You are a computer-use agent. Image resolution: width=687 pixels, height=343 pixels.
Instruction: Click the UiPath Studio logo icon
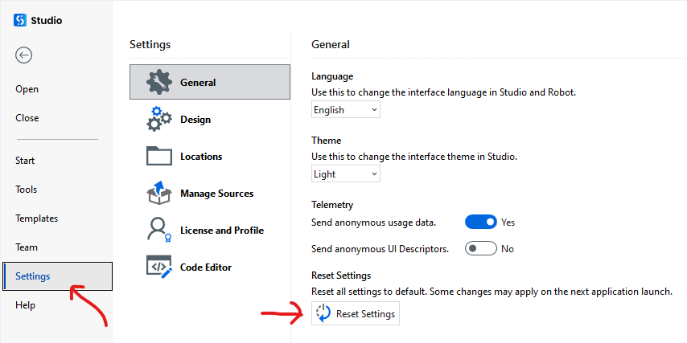click(x=20, y=20)
